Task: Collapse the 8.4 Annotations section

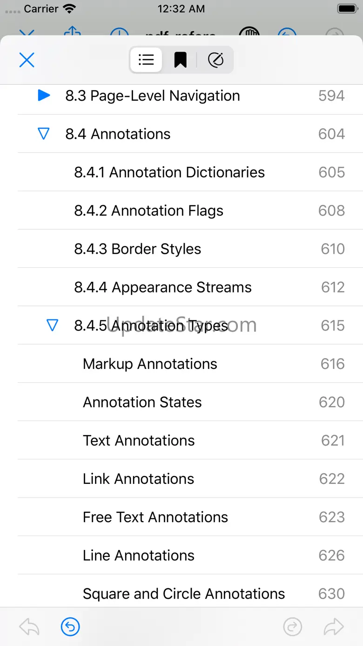Action: (x=43, y=134)
